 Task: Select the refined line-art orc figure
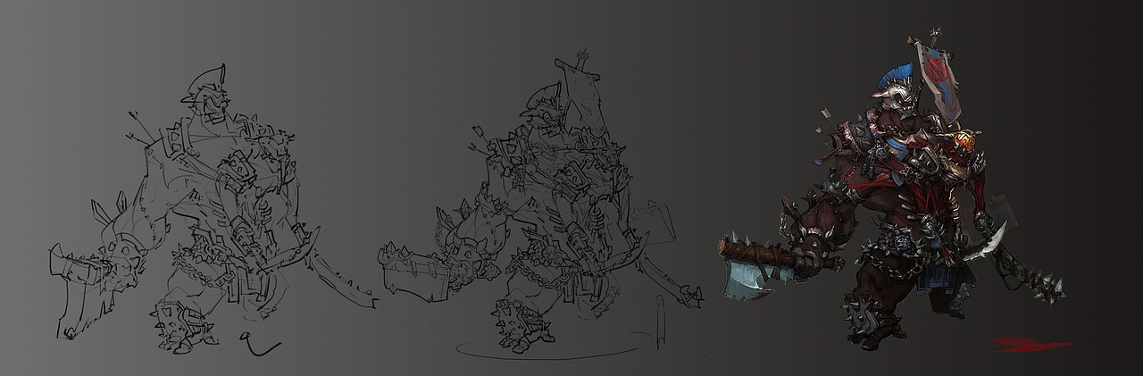pyautogui.click(x=540, y=205)
